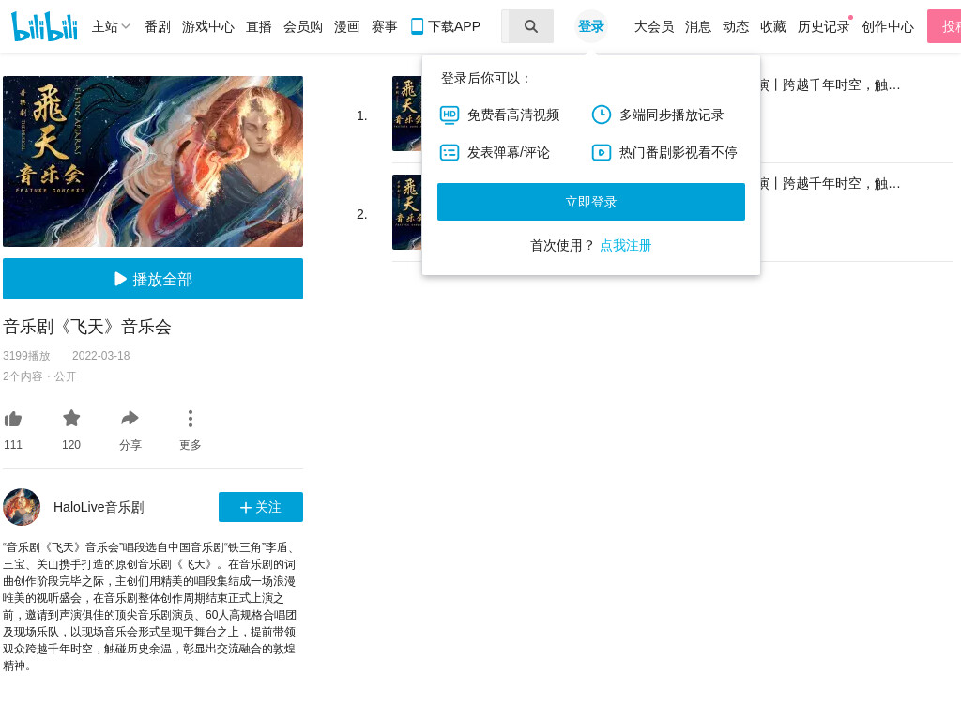
Task: Click HaloLive音乐剧 avatar image
Action: coord(22,507)
